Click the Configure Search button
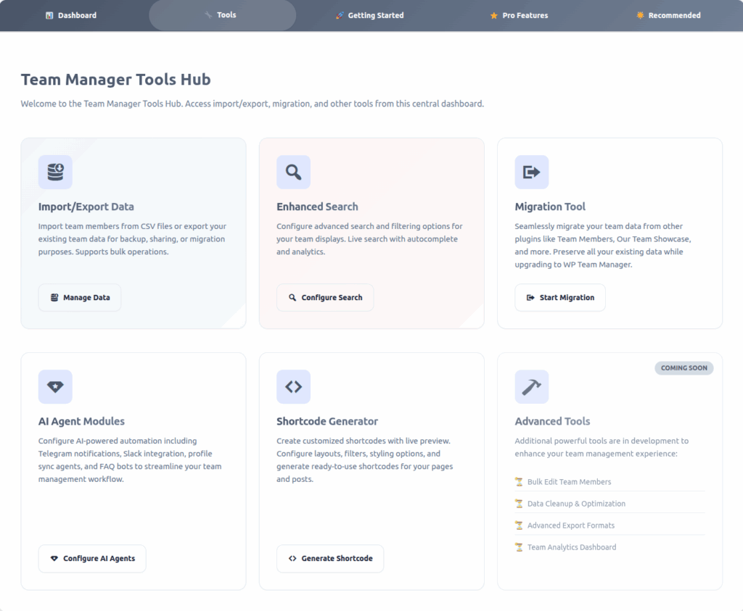 [325, 298]
